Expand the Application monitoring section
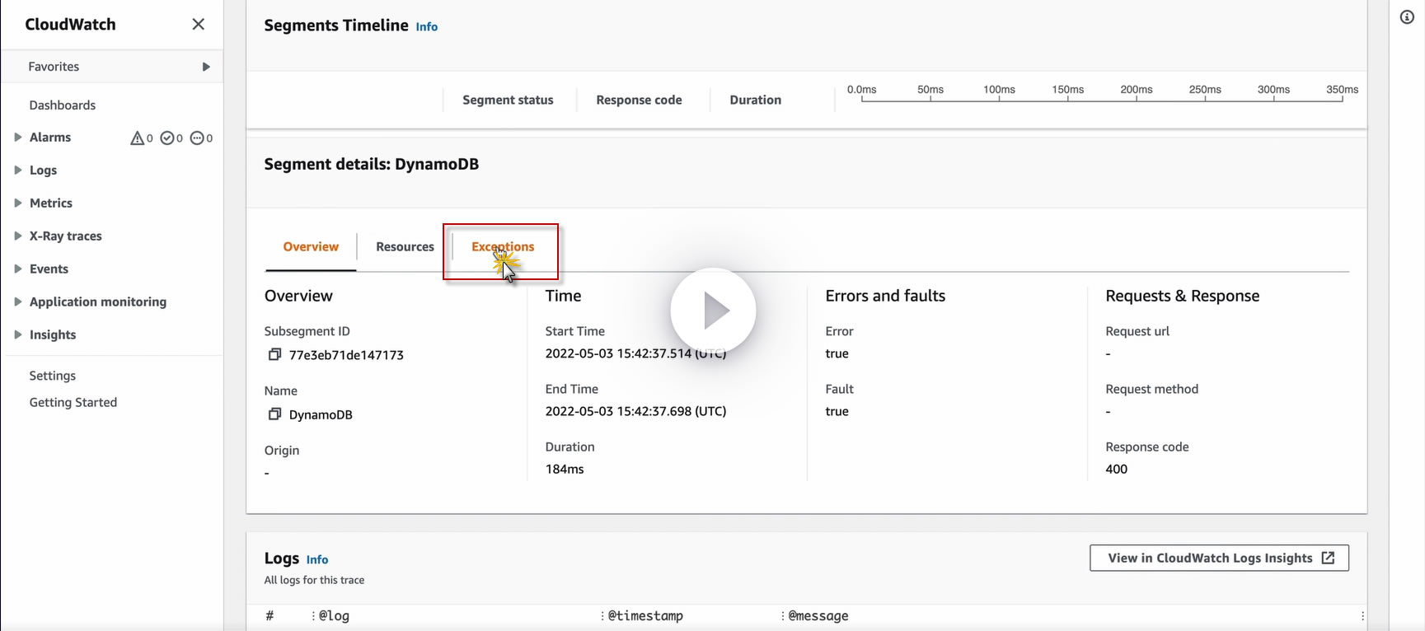Screen dimensions: 1425x631 point(17,301)
